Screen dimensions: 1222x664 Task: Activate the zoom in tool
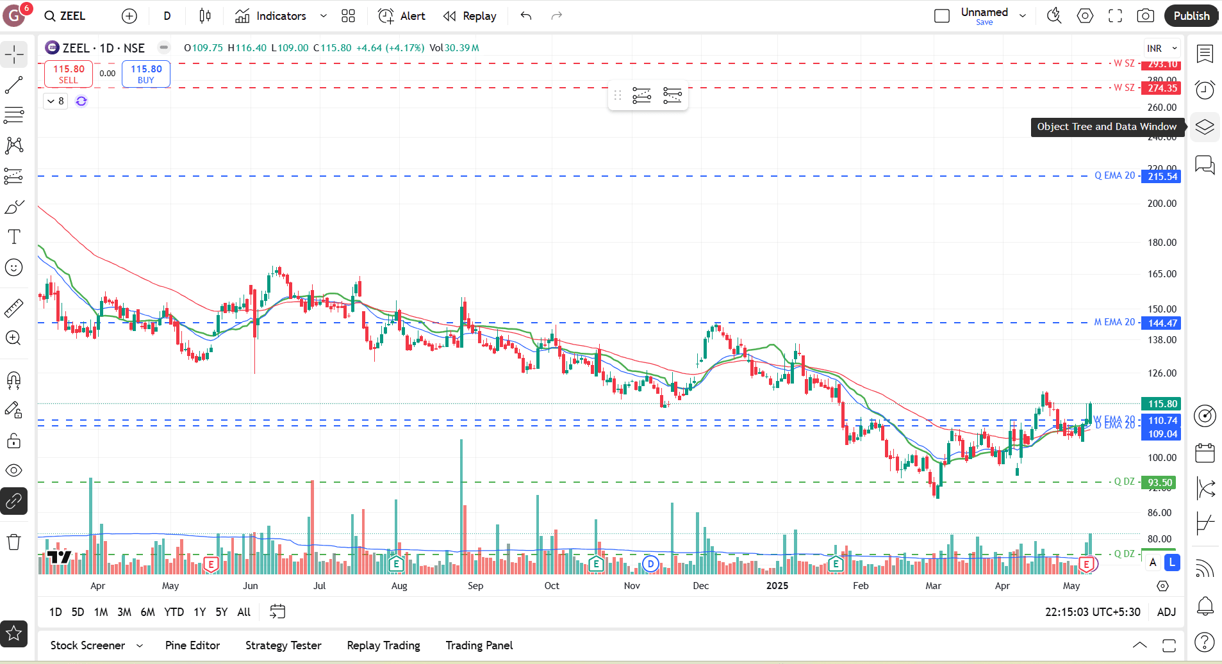(x=14, y=338)
